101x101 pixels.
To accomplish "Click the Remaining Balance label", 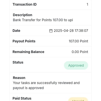I will (x=28, y=52).
